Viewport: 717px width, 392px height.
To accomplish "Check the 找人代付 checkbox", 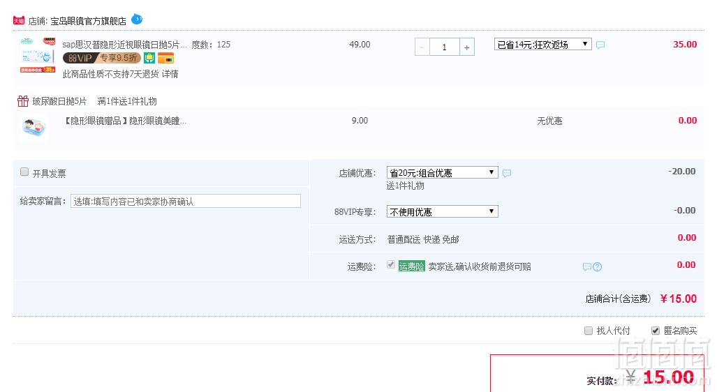I will (589, 331).
